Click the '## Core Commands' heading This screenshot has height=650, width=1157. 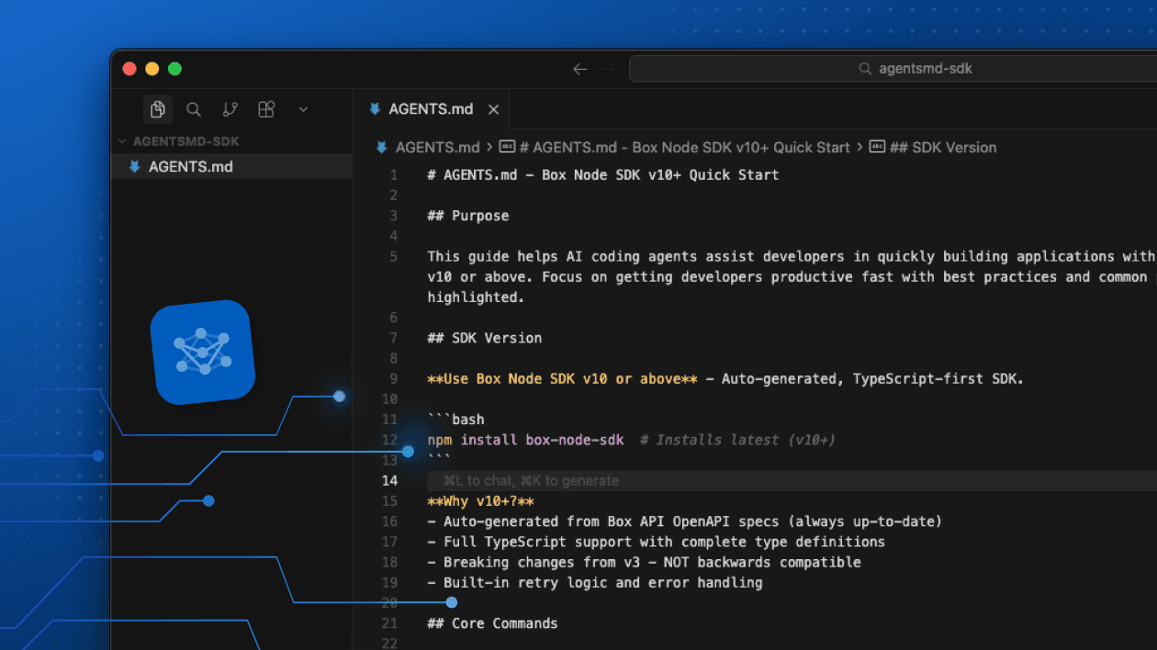point(492,623)
